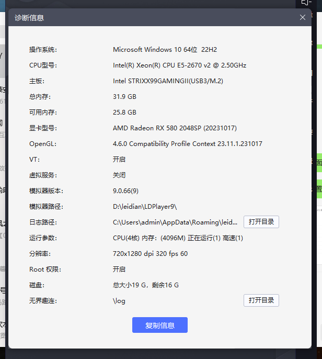Click the icon above the dialog's top-right corner
The width and height of the screenshot is (322, 359).
point(306,3)
